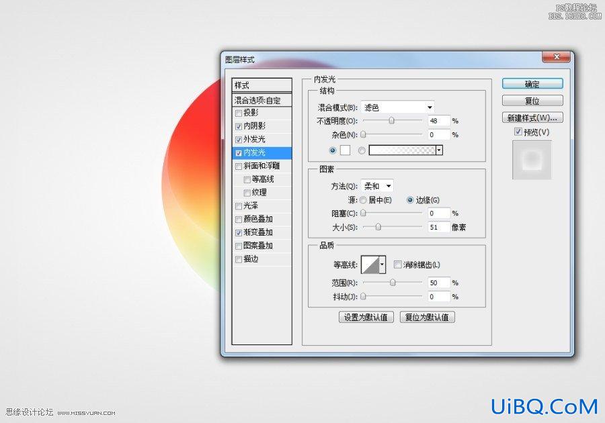Expand the 等高线 contour picker arrow
The width and height of the screenshot is (605, 423).
382,265
